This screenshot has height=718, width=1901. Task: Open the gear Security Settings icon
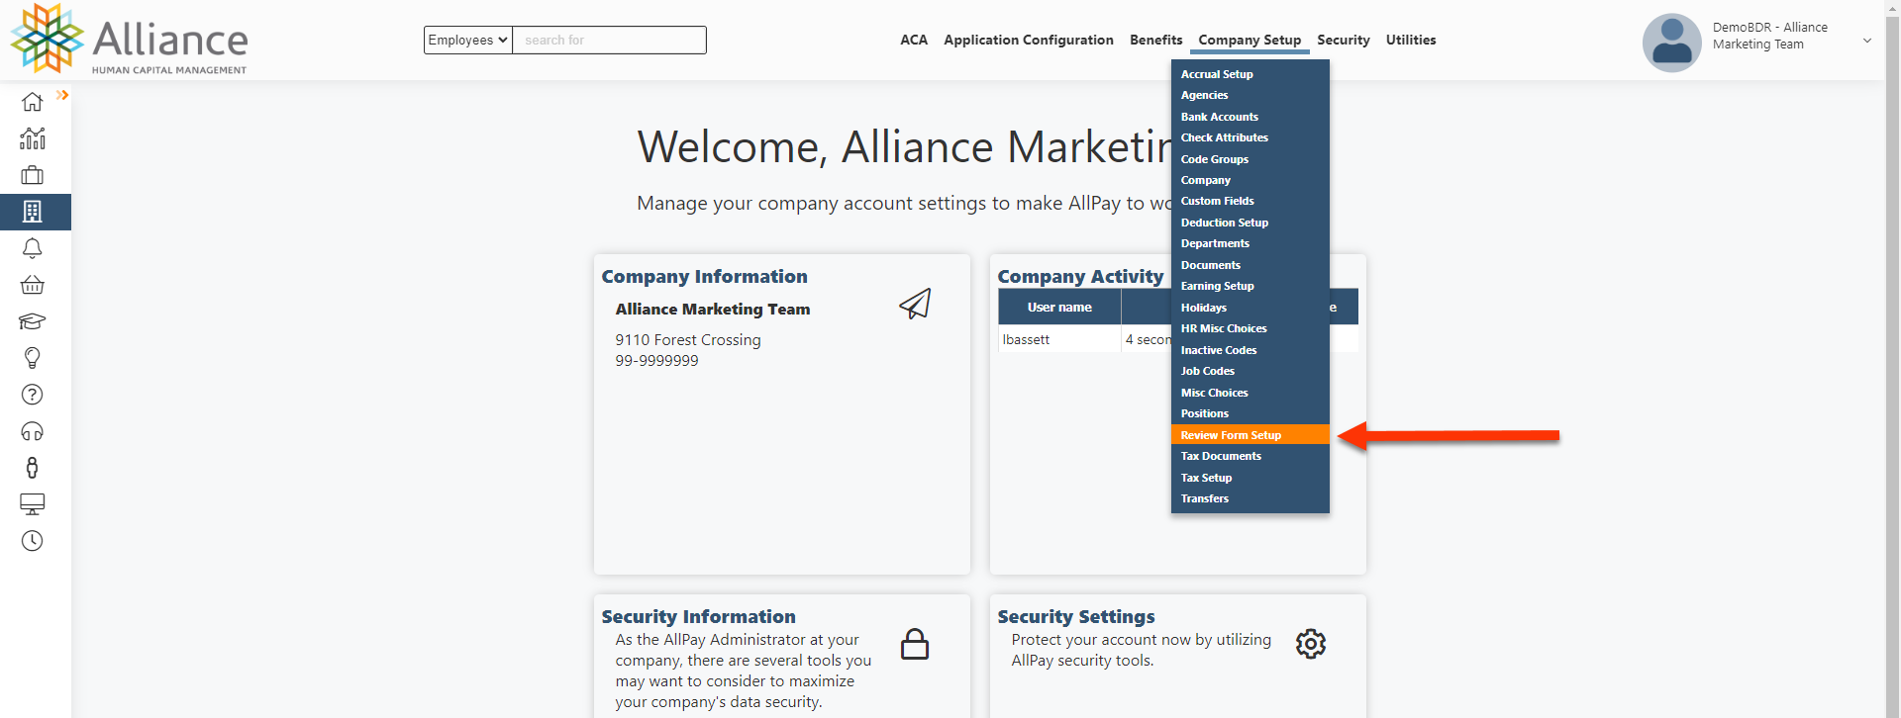pyautogui.click(x=1311, y=644)
